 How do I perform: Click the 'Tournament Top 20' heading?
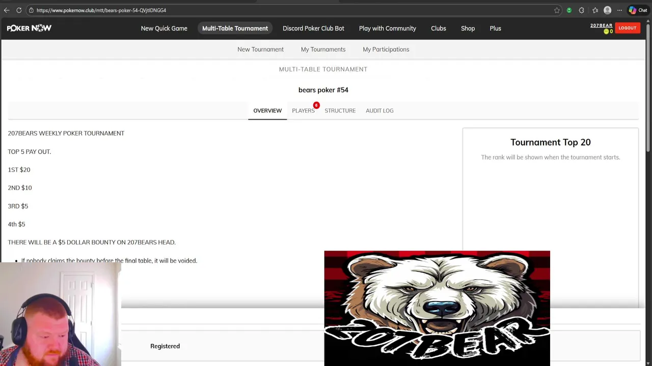coord(551,142)
